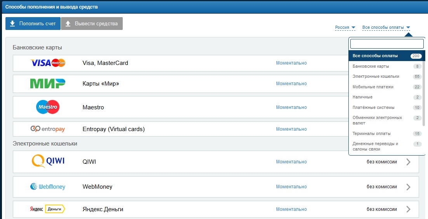Screen dimensions: 428x219
Task: Pick Терминалы оплаты from the list
Action: (x=371, y=134)
